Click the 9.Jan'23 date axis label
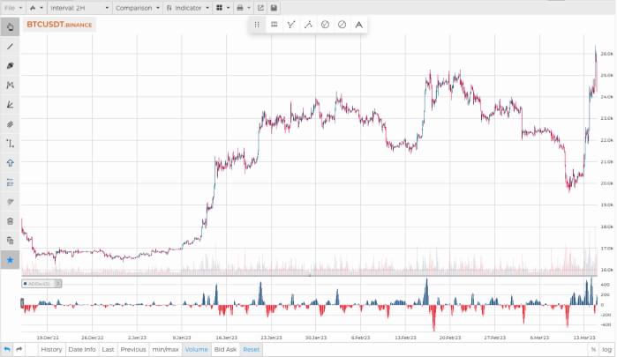Screen dimensions: 617x357 [182, 338]
